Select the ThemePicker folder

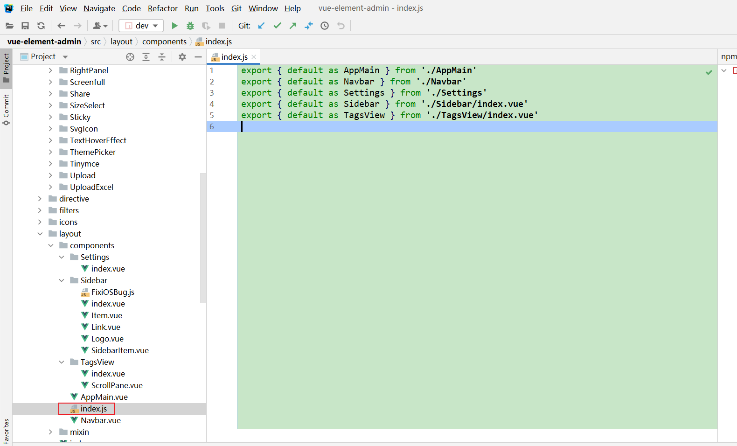coord(92,152)
